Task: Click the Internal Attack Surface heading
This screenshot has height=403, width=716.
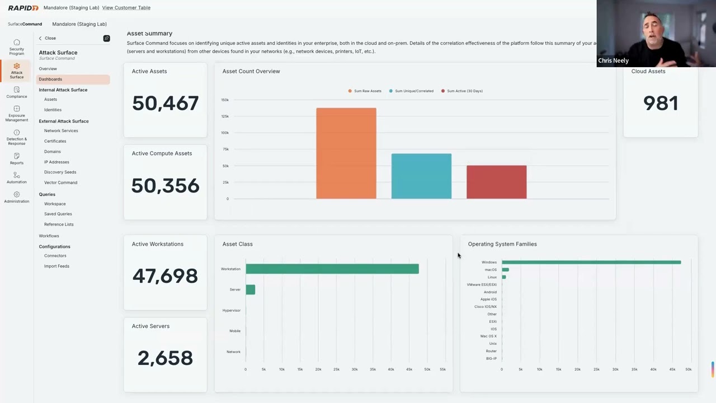Action: click(x=63, y=90)
